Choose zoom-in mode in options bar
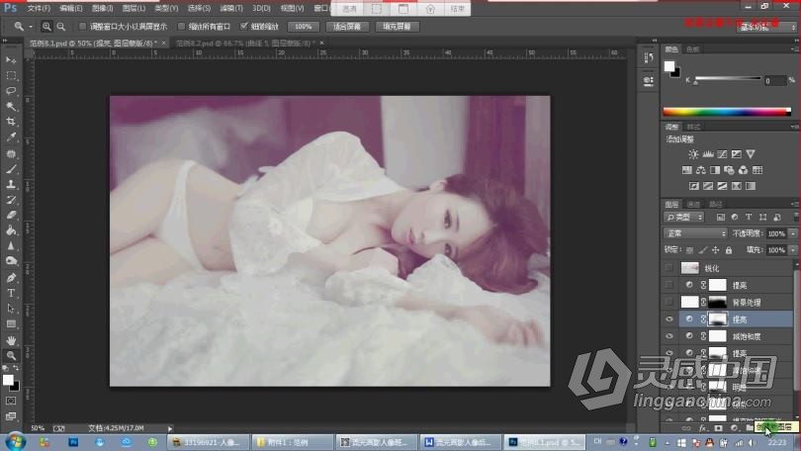This screenshot has height=451, width=801. [46, 27]
